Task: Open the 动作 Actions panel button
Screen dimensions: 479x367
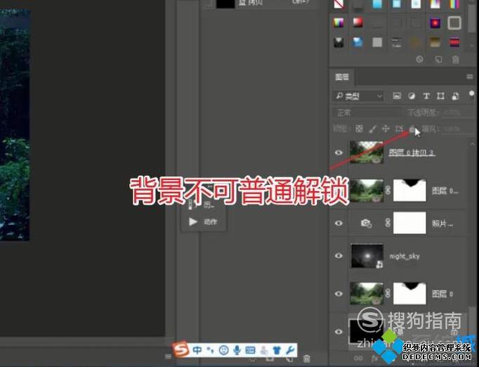Action: click(204, 221)
